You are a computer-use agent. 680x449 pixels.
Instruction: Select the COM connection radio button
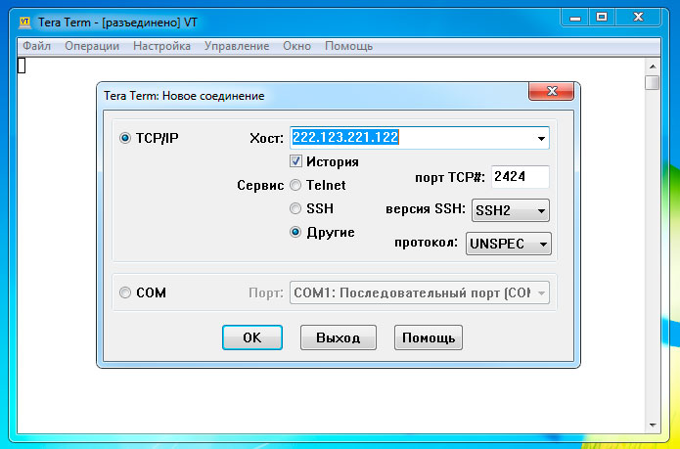click(125, 292)
